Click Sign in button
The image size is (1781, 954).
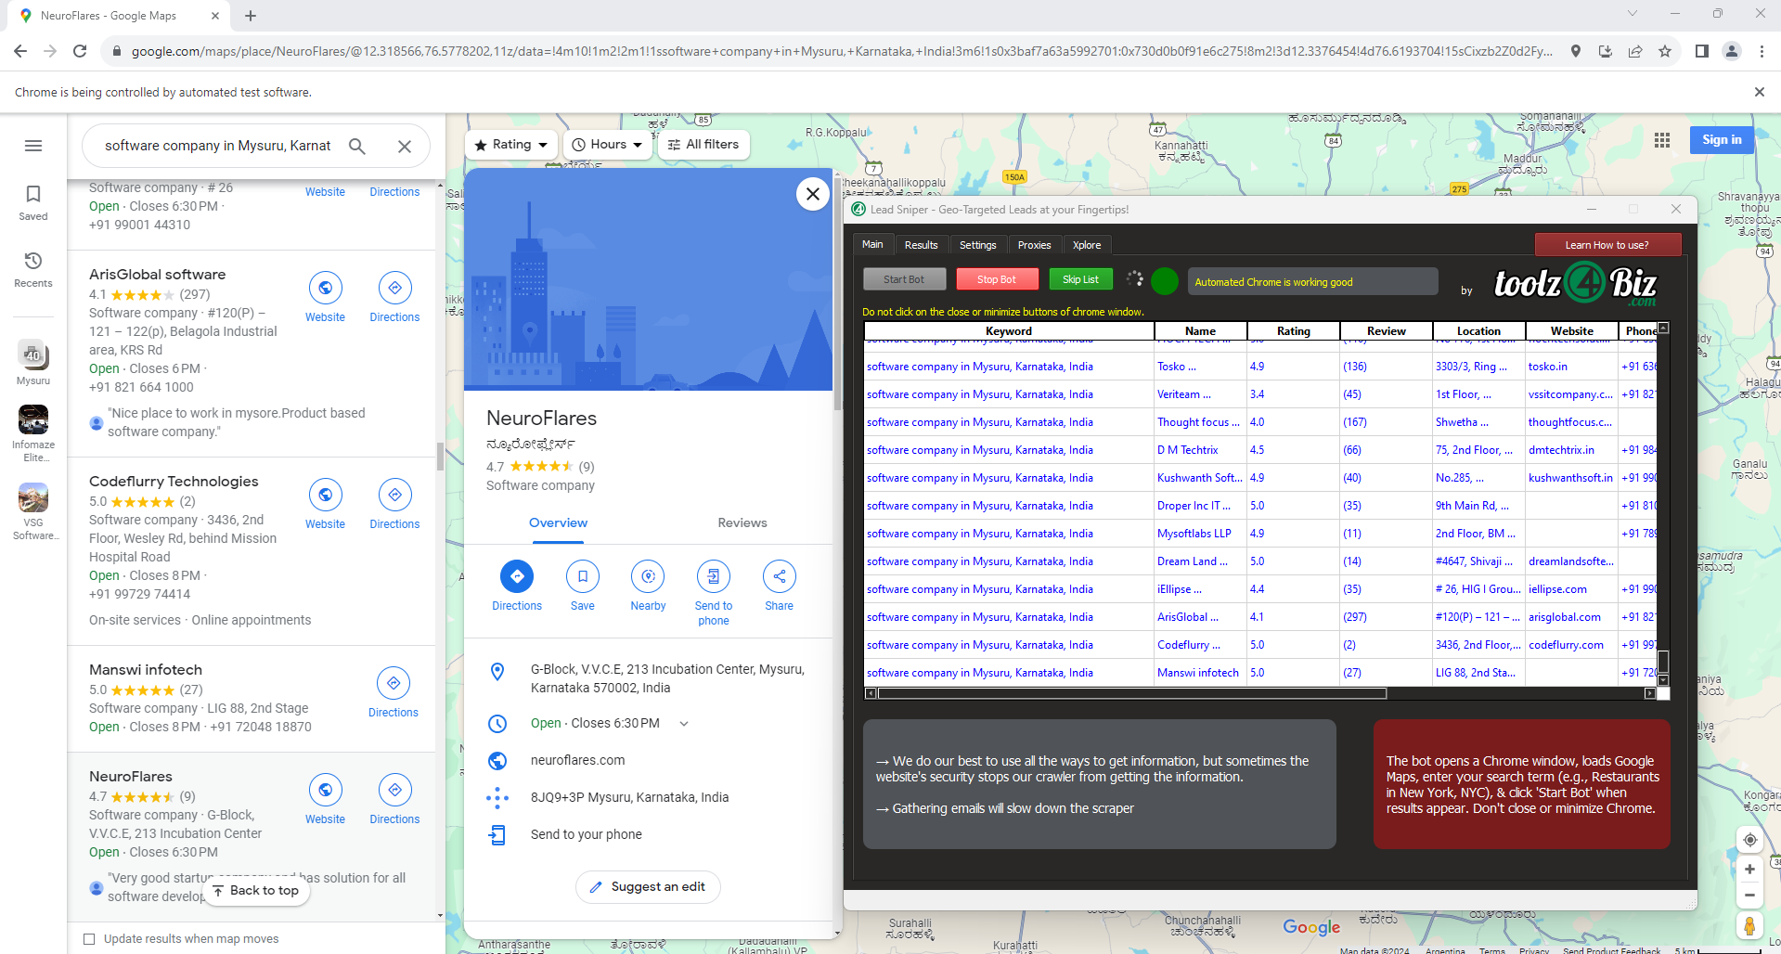(1722, 140)
